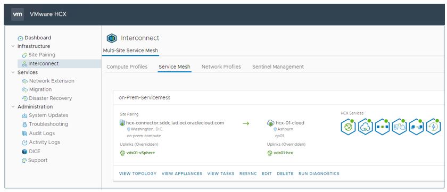Click DELETE on the service mesh

click(x=285, y=173)
